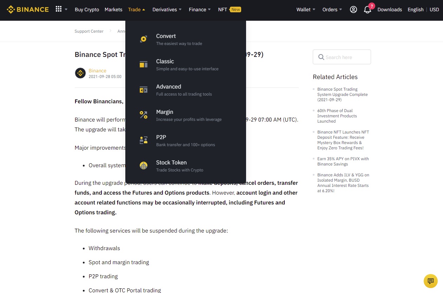The width and height of the screenshot is (443, 293).
Task: Click the Related Articles heading
Action: pos(335,77)
